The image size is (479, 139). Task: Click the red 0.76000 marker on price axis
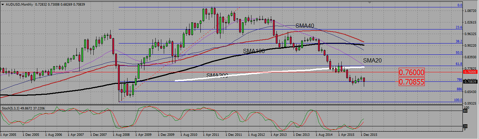click(471, 72)
